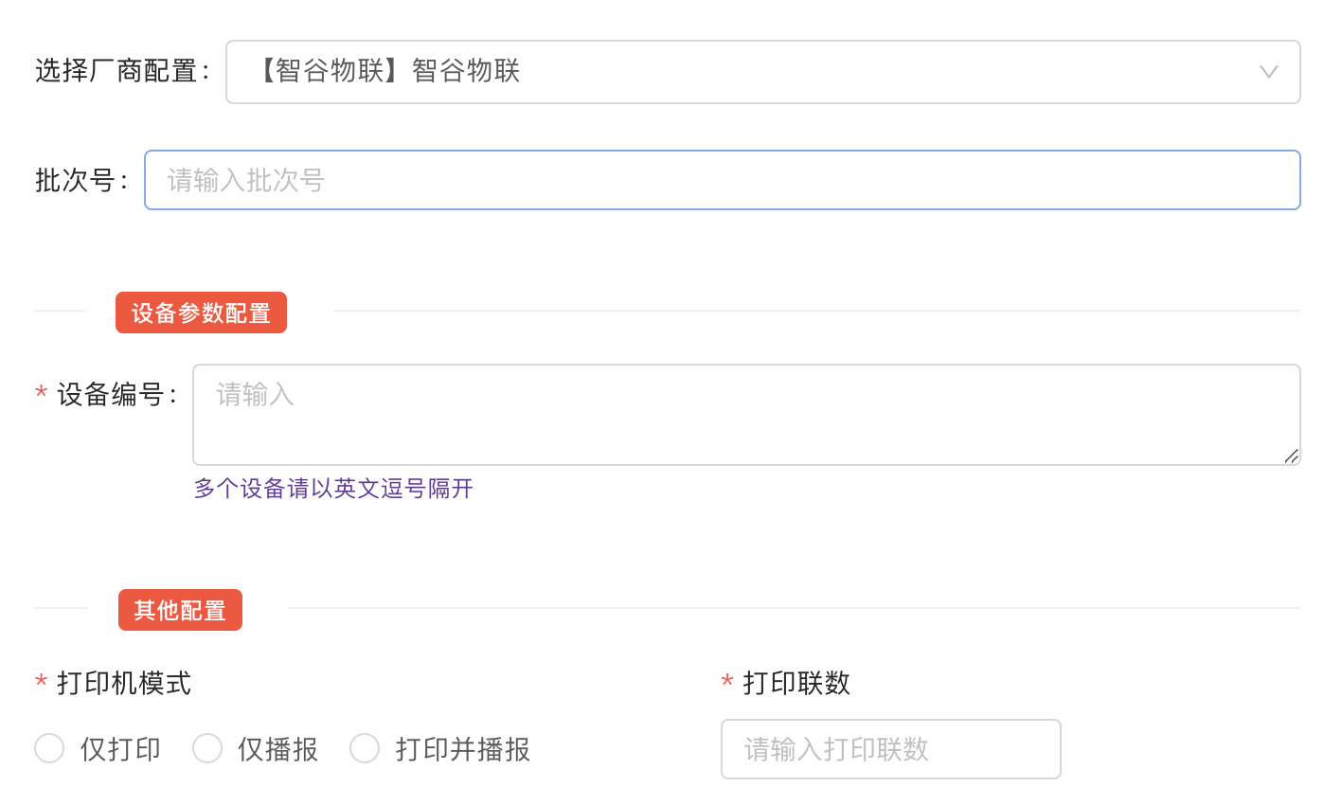
Task: Click the dropdown chevron arrow
Action: [1268, 71]
